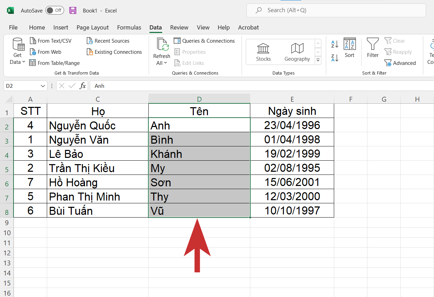Select date cell 15/06/2001
Viewport: 434px width, 297px height.
pyautogui.click(x=292, y=182)
